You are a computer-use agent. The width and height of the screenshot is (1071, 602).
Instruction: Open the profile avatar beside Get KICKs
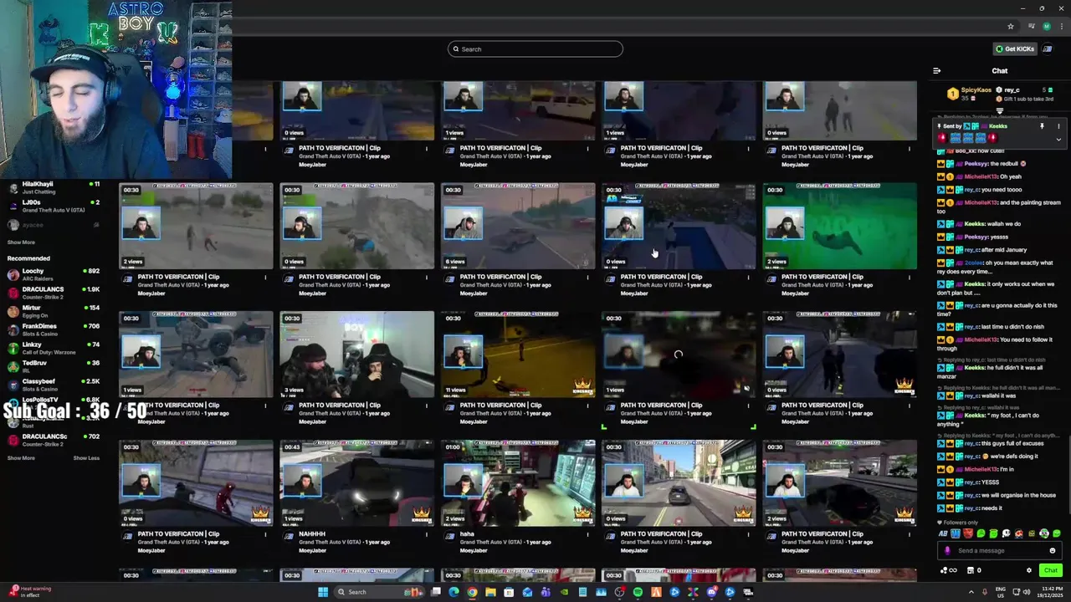pyautogui.click(x=1047, y=48)
